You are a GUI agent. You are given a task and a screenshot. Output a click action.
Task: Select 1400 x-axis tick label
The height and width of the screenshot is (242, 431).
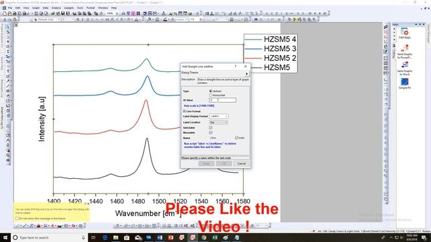coord(54,201)
